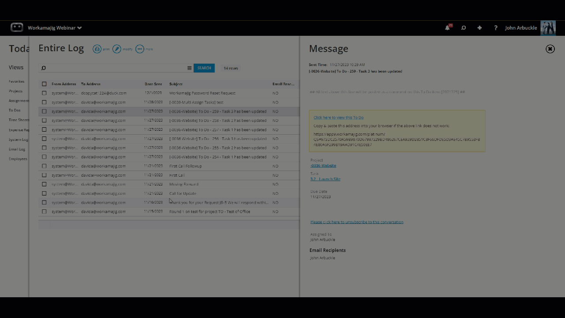Click the 14 rows count label
This screenshot has width=565, height=318.
click(x=230, y=68)
